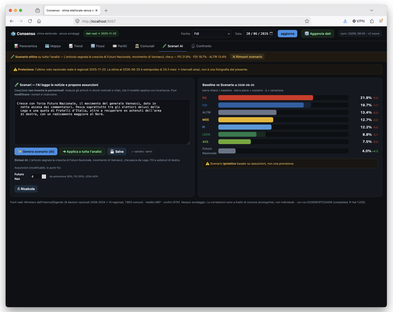Click the LEGA 8.8% value
Viewport: 393px width, 312px height.
pos(367,134)
